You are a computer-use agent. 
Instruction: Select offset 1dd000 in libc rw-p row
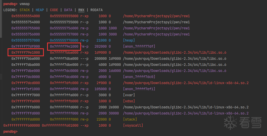pos(115,71)
